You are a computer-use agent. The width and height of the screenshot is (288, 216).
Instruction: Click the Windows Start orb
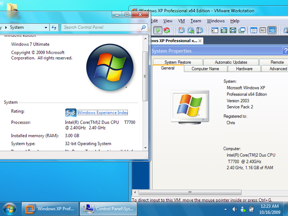9,209
